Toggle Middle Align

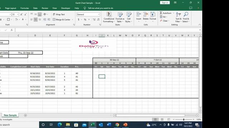pyautogui.click(x=36, y=14)
